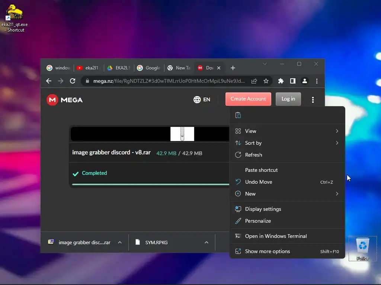The image size is (381, 285).
Task: Open Display settings from context menu
Action: click(287, 209)
